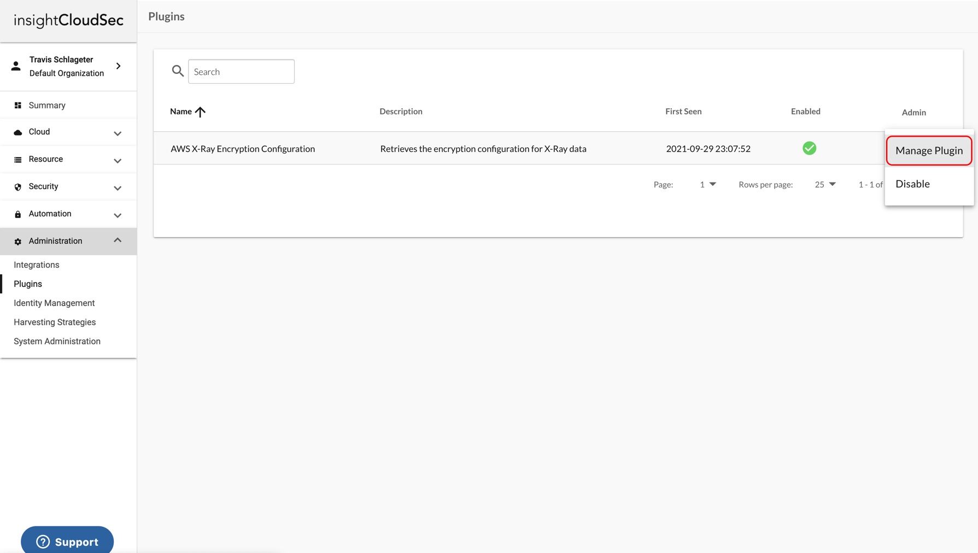This screenshot has height=553, width=978.
Task: Open the Page number dropdown
Action: pos(708,184)
